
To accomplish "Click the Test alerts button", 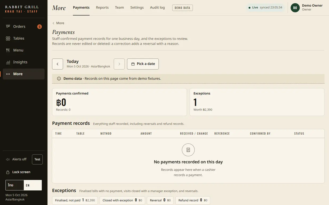I will pos(37,160).
